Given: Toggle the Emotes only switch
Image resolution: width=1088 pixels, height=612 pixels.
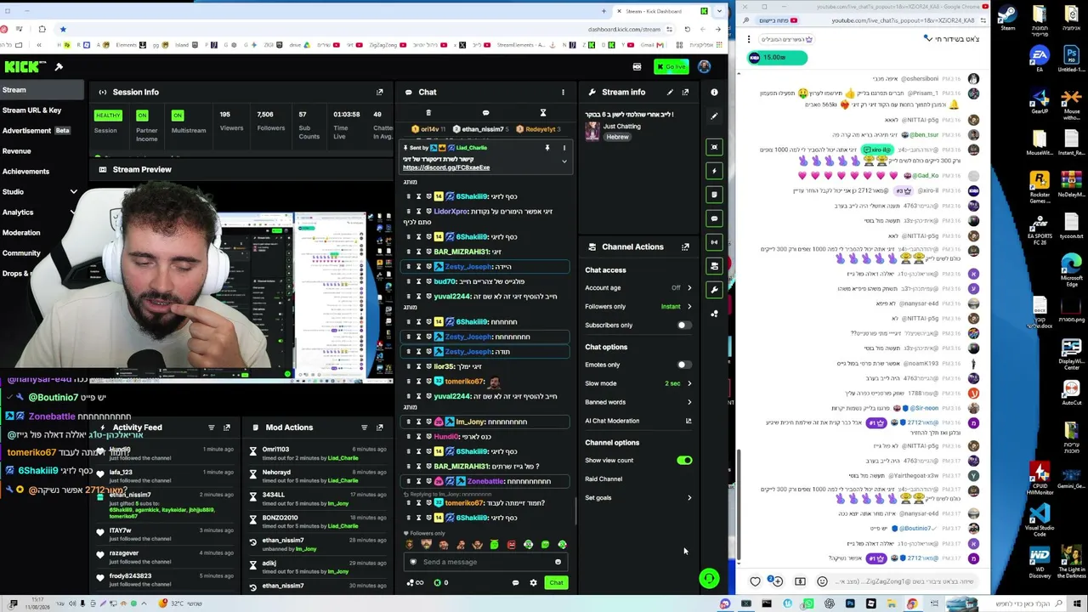Looking at the screenshot, I should [x=683, y=365].
